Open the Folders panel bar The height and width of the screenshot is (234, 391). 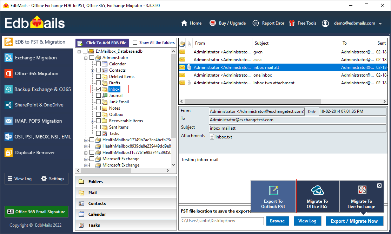click(x=126, y=182)
